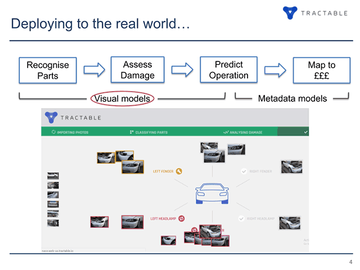Toggle the Right Headlamp checkmark
Screen dimensions: 360x270
[244, 218]
